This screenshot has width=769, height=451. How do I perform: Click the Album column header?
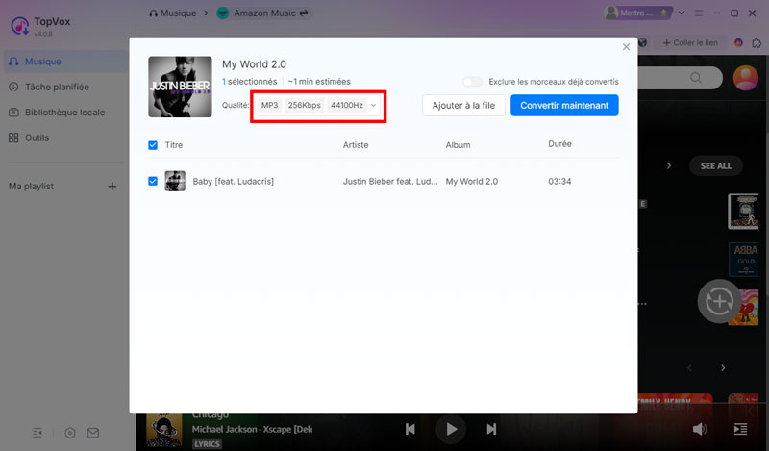458,145
